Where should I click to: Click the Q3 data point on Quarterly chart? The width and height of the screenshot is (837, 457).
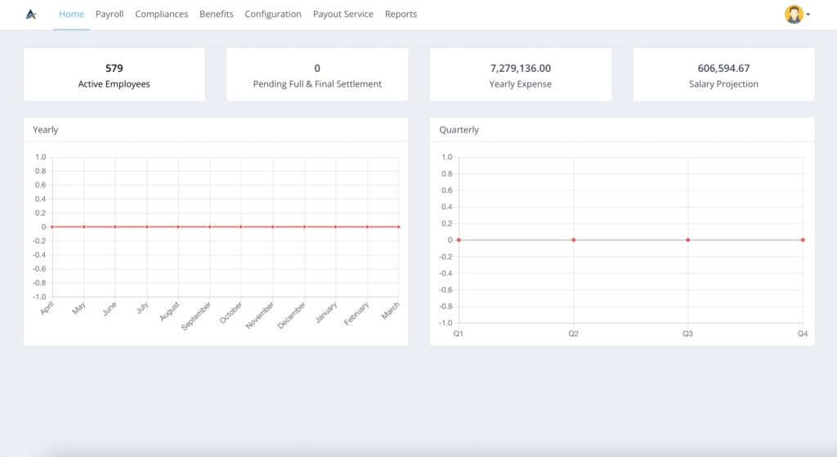(688, 240)
